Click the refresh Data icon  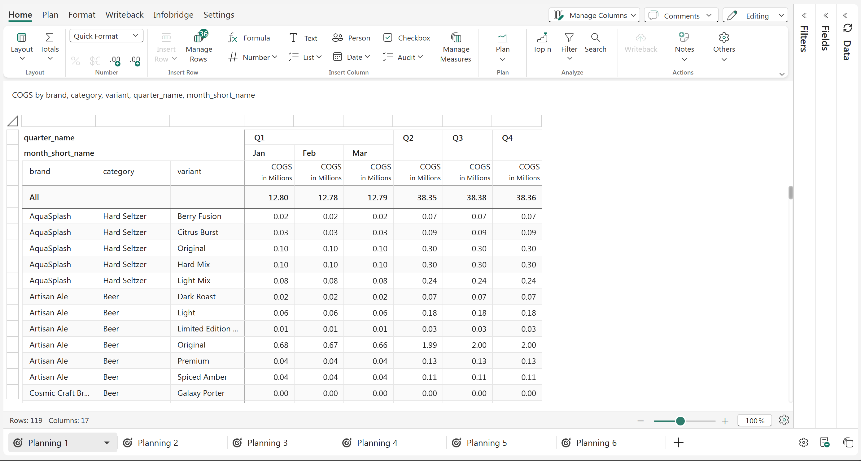tap(847, 28)
